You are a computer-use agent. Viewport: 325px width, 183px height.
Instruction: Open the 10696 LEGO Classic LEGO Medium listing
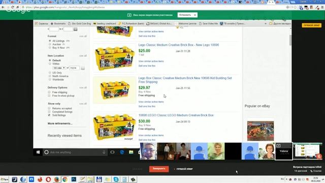pos(176,115)
